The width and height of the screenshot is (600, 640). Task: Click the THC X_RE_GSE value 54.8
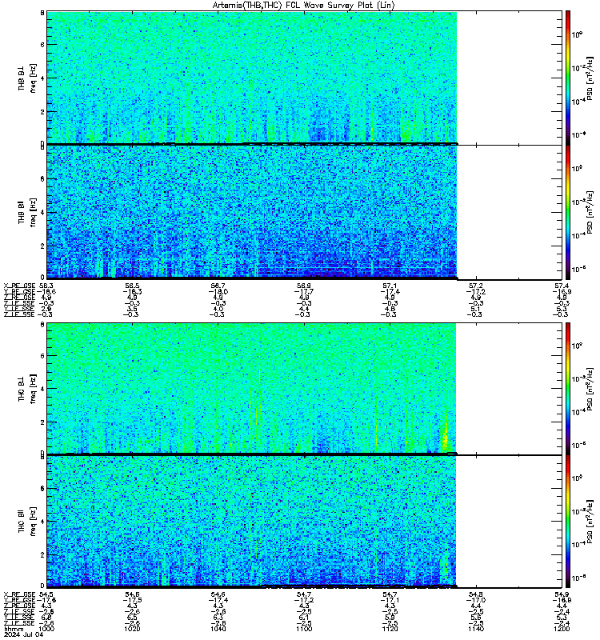476,594
